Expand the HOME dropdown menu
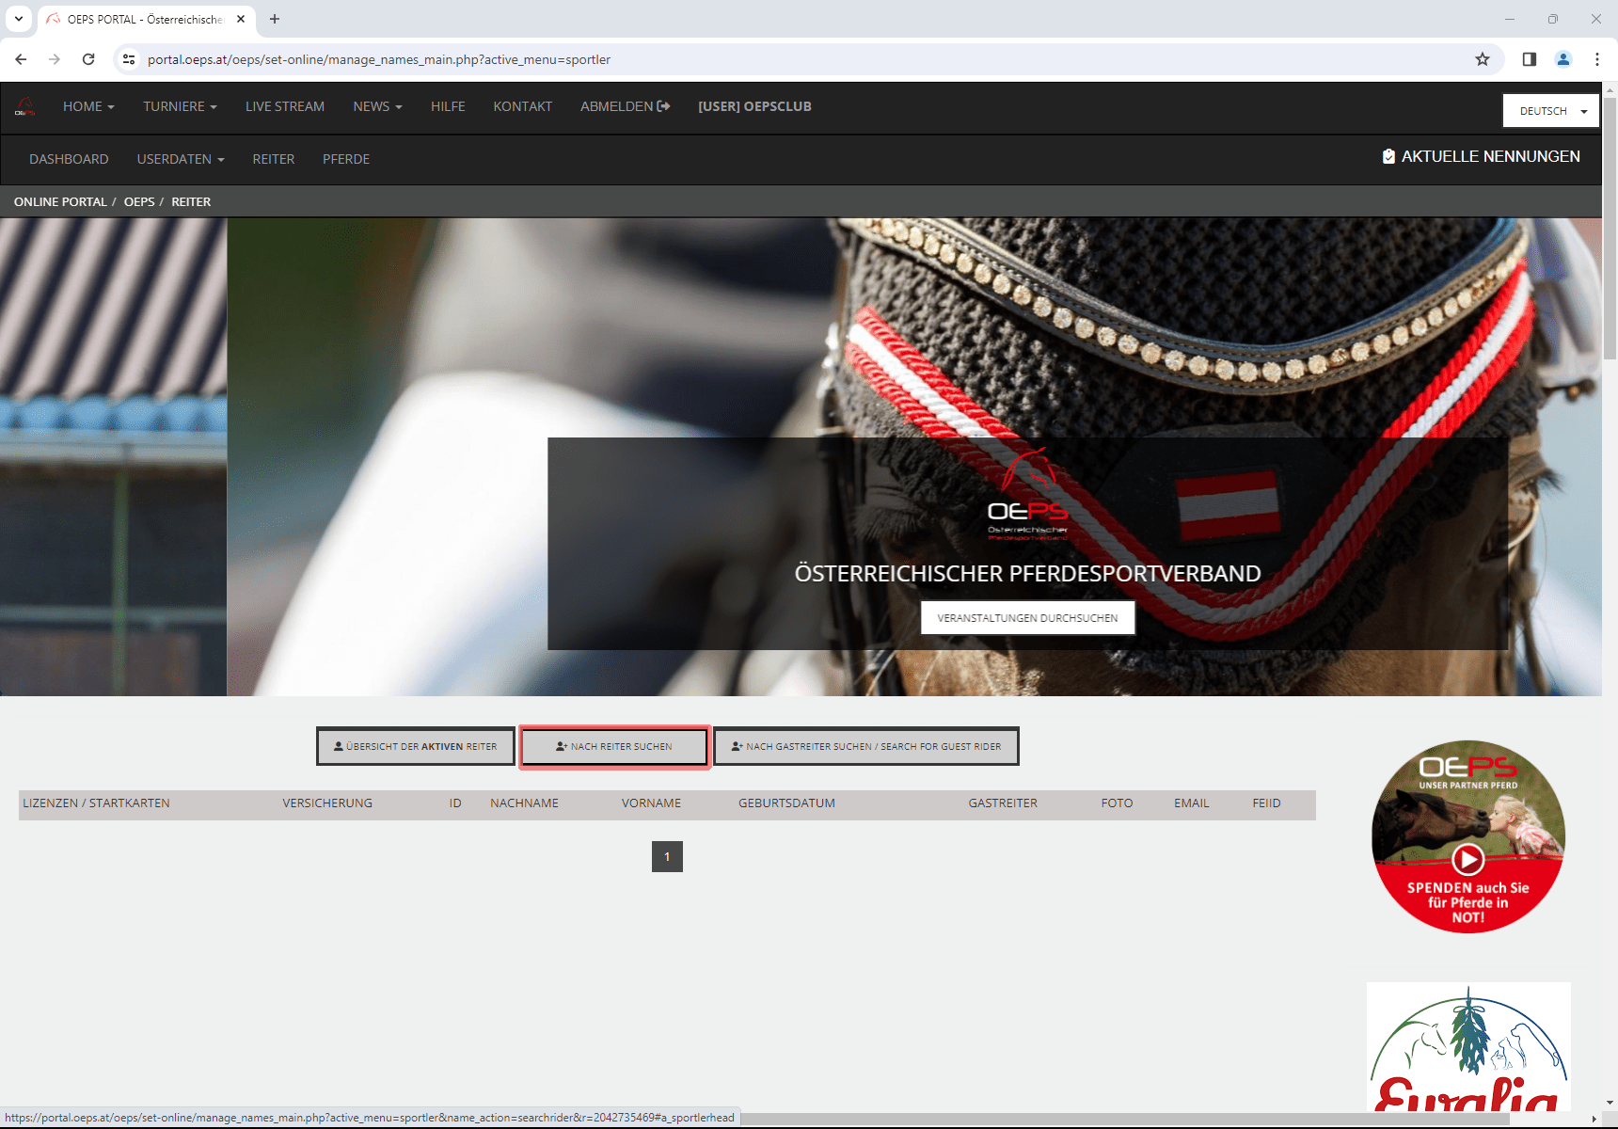Image resolution: width=1618 pixels, height=1129 pixels. click(x=88, y=106)
